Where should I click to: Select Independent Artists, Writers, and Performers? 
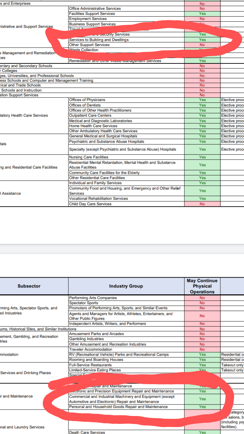coord(126,323)
